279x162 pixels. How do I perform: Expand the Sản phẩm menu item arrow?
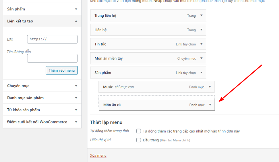pyautogui.click(x=201, y=73)
